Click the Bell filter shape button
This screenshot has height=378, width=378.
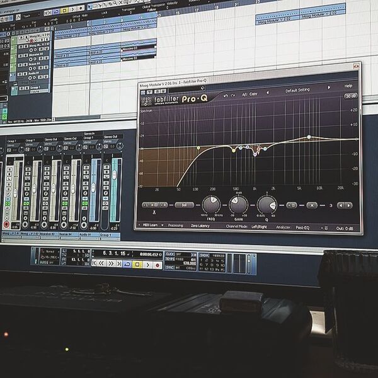pos(184,205)
